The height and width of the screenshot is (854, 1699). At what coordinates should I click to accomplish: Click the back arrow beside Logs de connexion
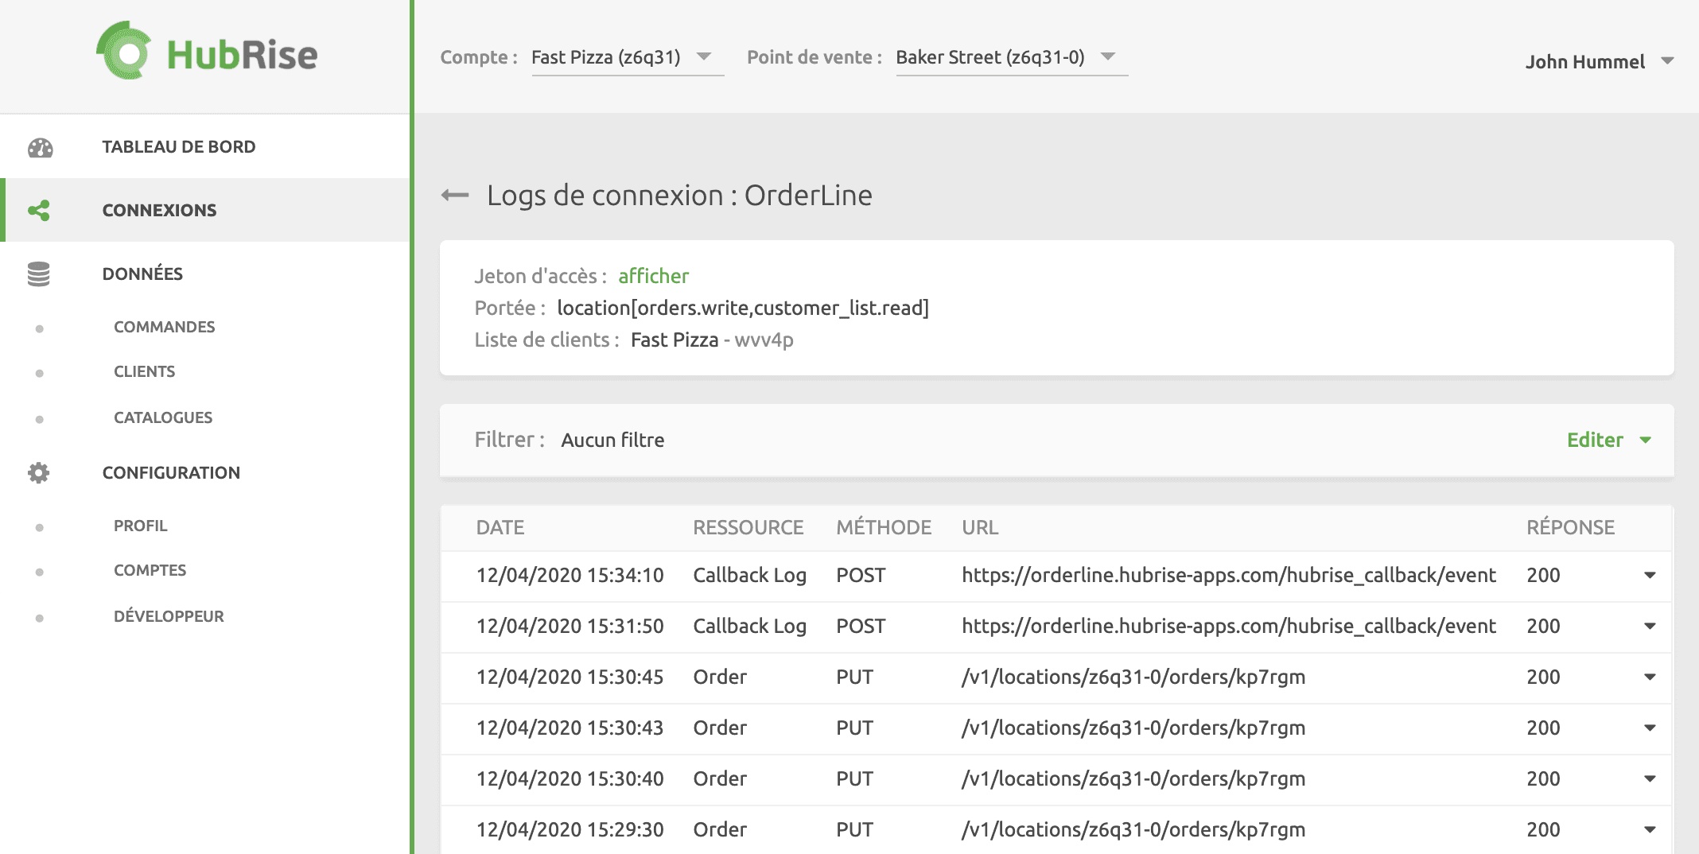click(x=454, y=195)
